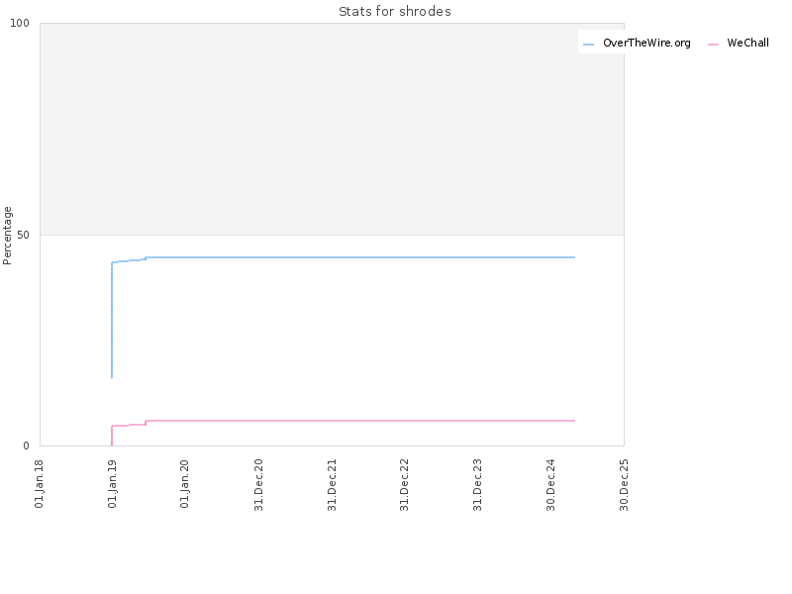Click the 31.Dec.21 x-axis date label
The width and height of the screenshot is (792, 594).
332,485
